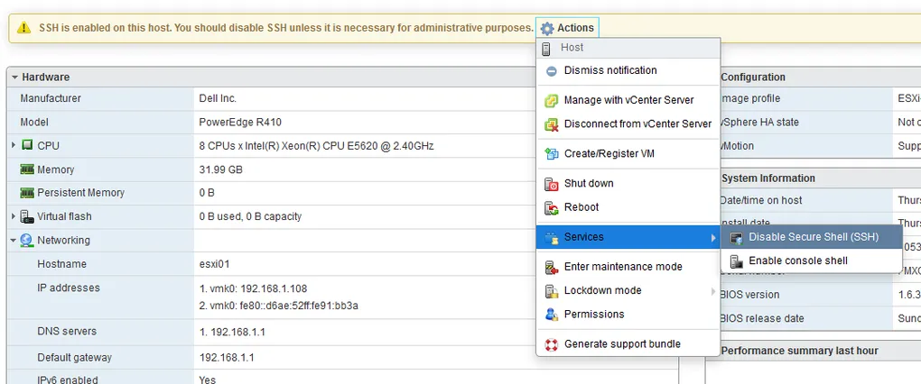Select Disconnect from vCenter Server
Image resolution: width=921 pixels, height=384 pixels.
point(628,123)
